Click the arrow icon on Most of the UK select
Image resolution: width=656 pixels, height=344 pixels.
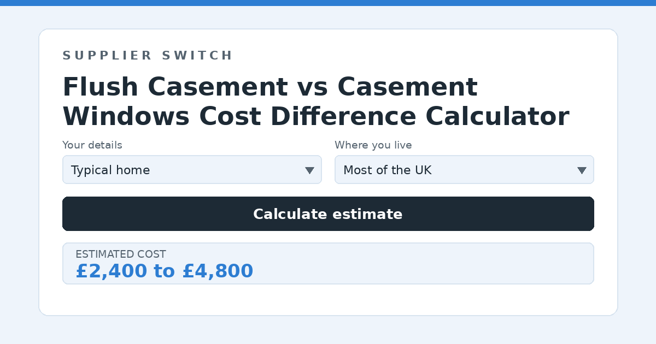click(x=582, y=170)
